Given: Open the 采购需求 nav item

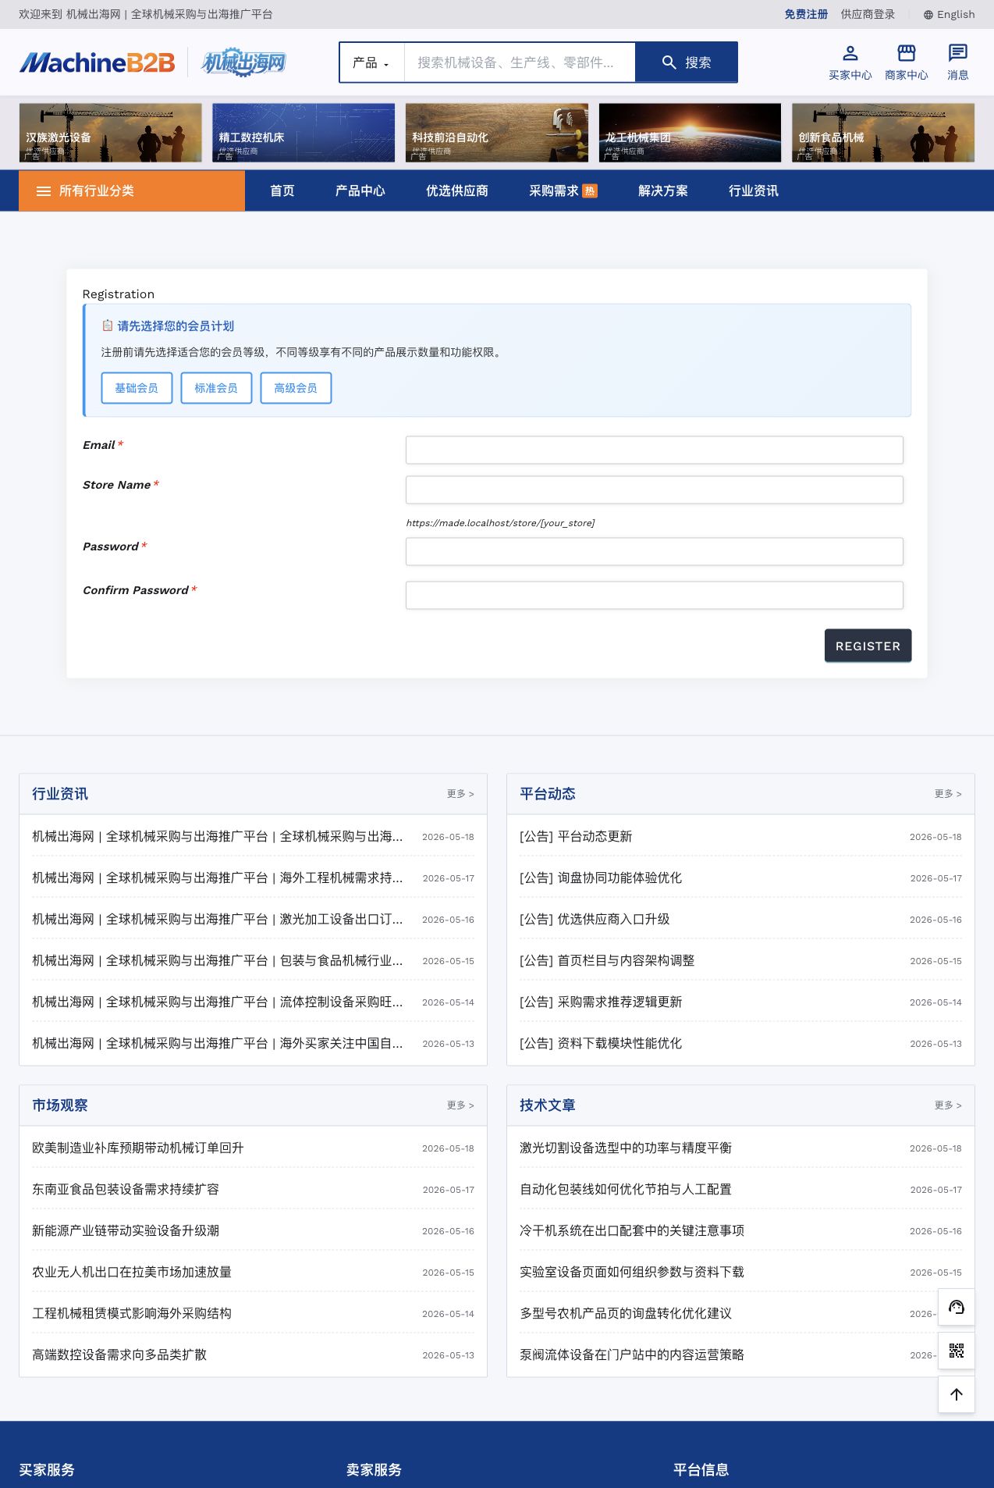Looking at the screenshot, I should (563, 190).
